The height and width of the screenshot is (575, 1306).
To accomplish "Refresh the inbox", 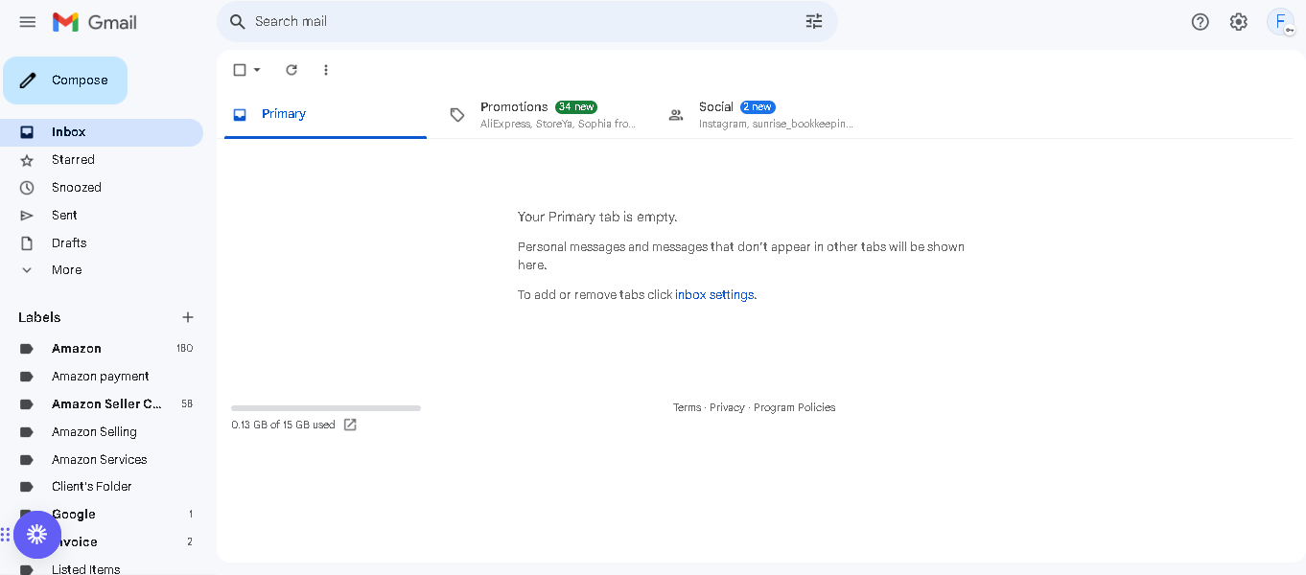I will [x=292, y=70].
